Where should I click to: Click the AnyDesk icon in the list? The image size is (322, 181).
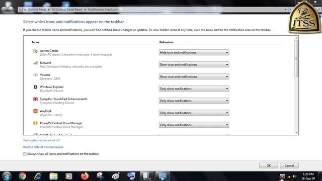click(x=35, y=111)
